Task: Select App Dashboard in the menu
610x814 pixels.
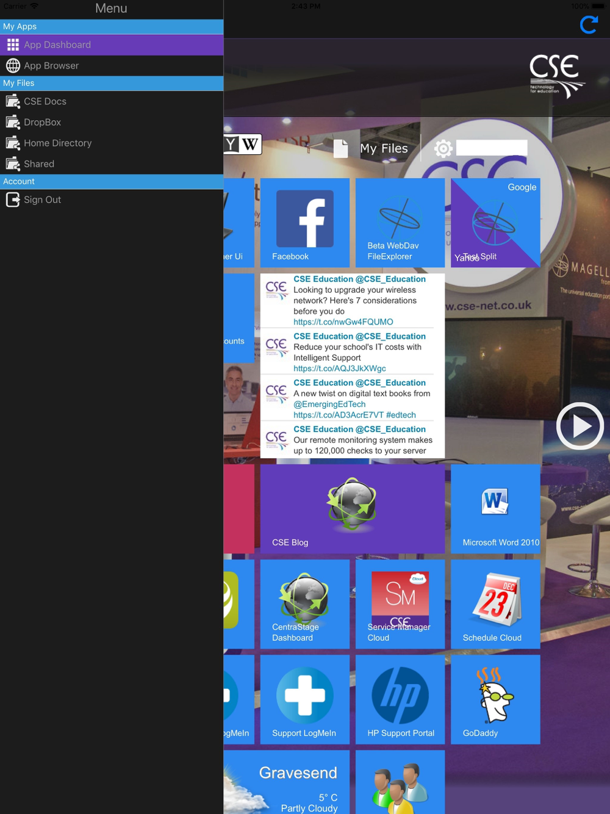Action: (112, 45)
